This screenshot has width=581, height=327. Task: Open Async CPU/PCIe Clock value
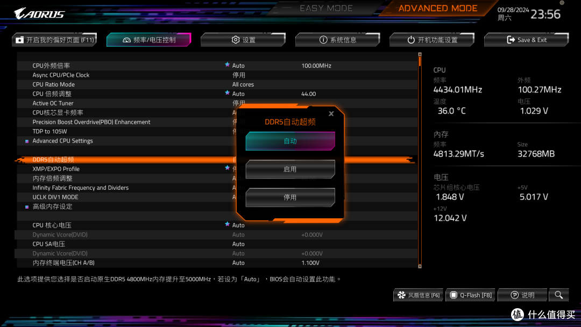point(239,75)
